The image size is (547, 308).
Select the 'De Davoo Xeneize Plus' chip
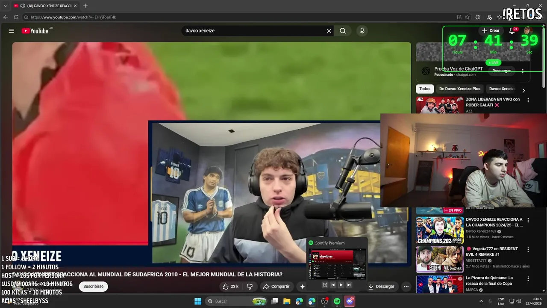click(x=460, y=89)
